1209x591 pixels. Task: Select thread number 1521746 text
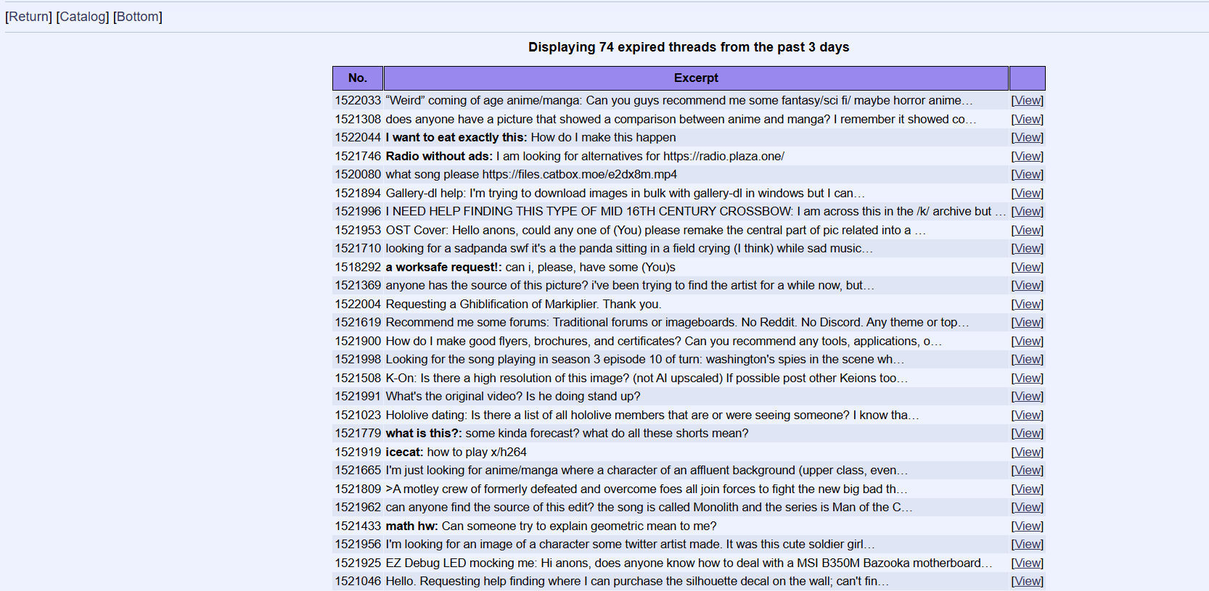coord(358,157)
